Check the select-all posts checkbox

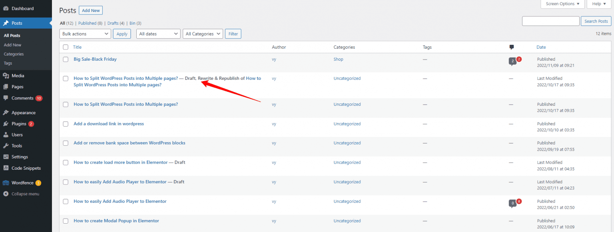pos(66,47)
